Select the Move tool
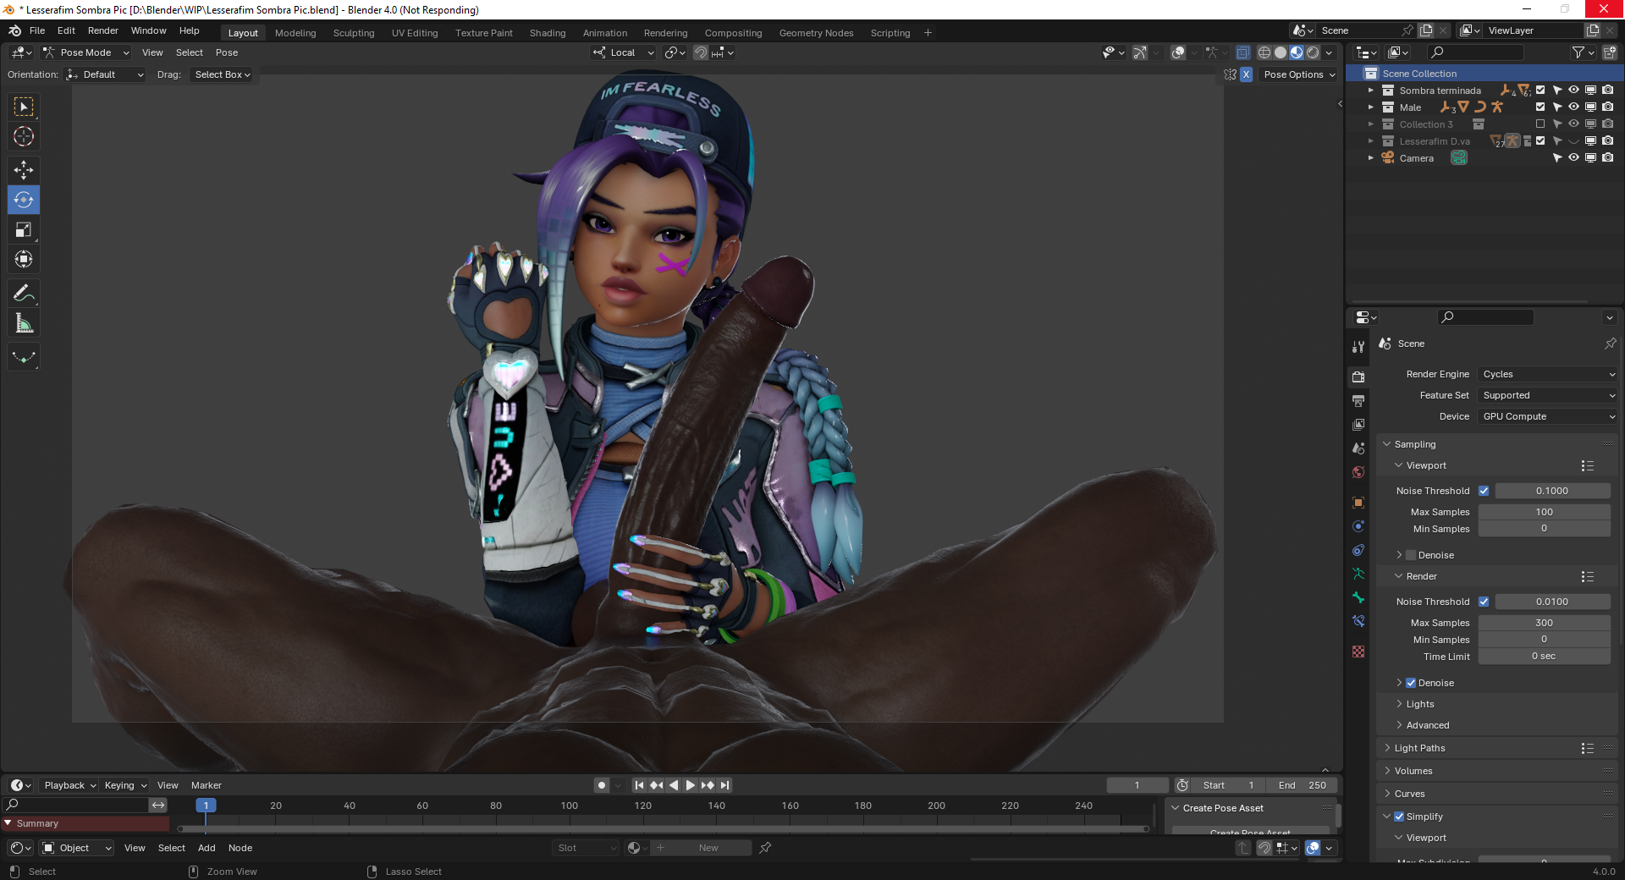This screenshot has width=1625, height=880. point(24,170)
